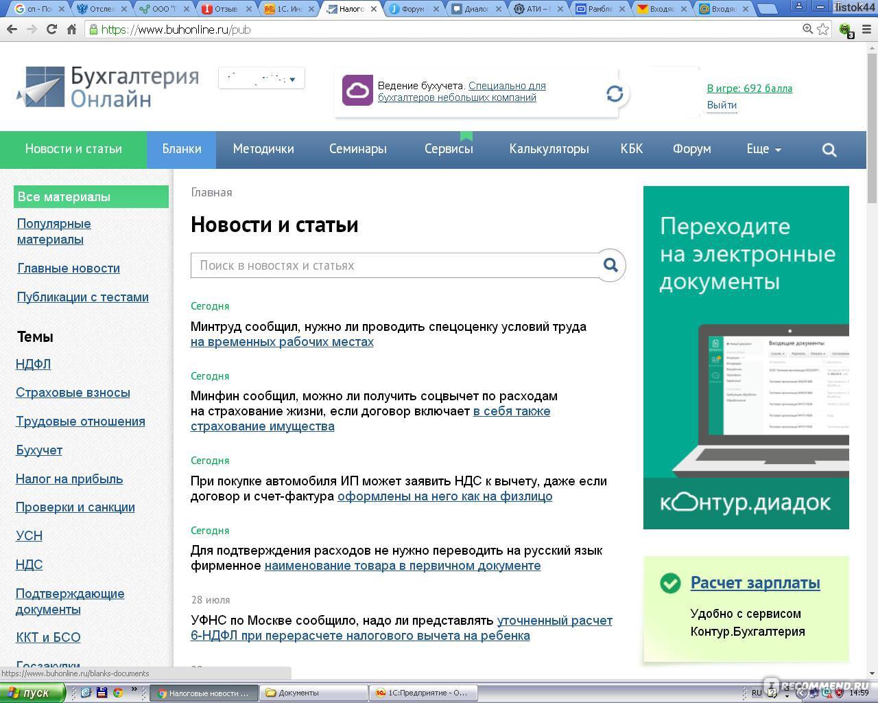
Task: Launch Chrome from the quick launch bar
Action: point(118,693)
